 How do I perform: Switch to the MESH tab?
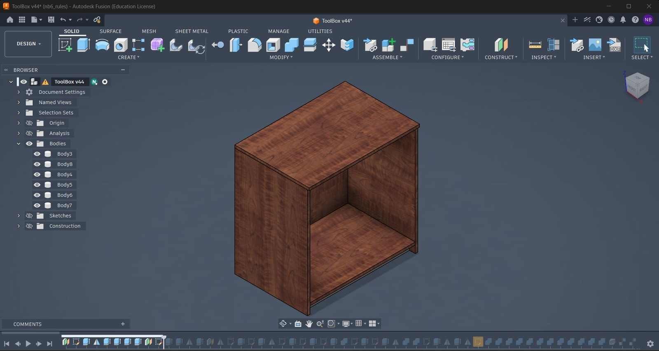point(149,31)
